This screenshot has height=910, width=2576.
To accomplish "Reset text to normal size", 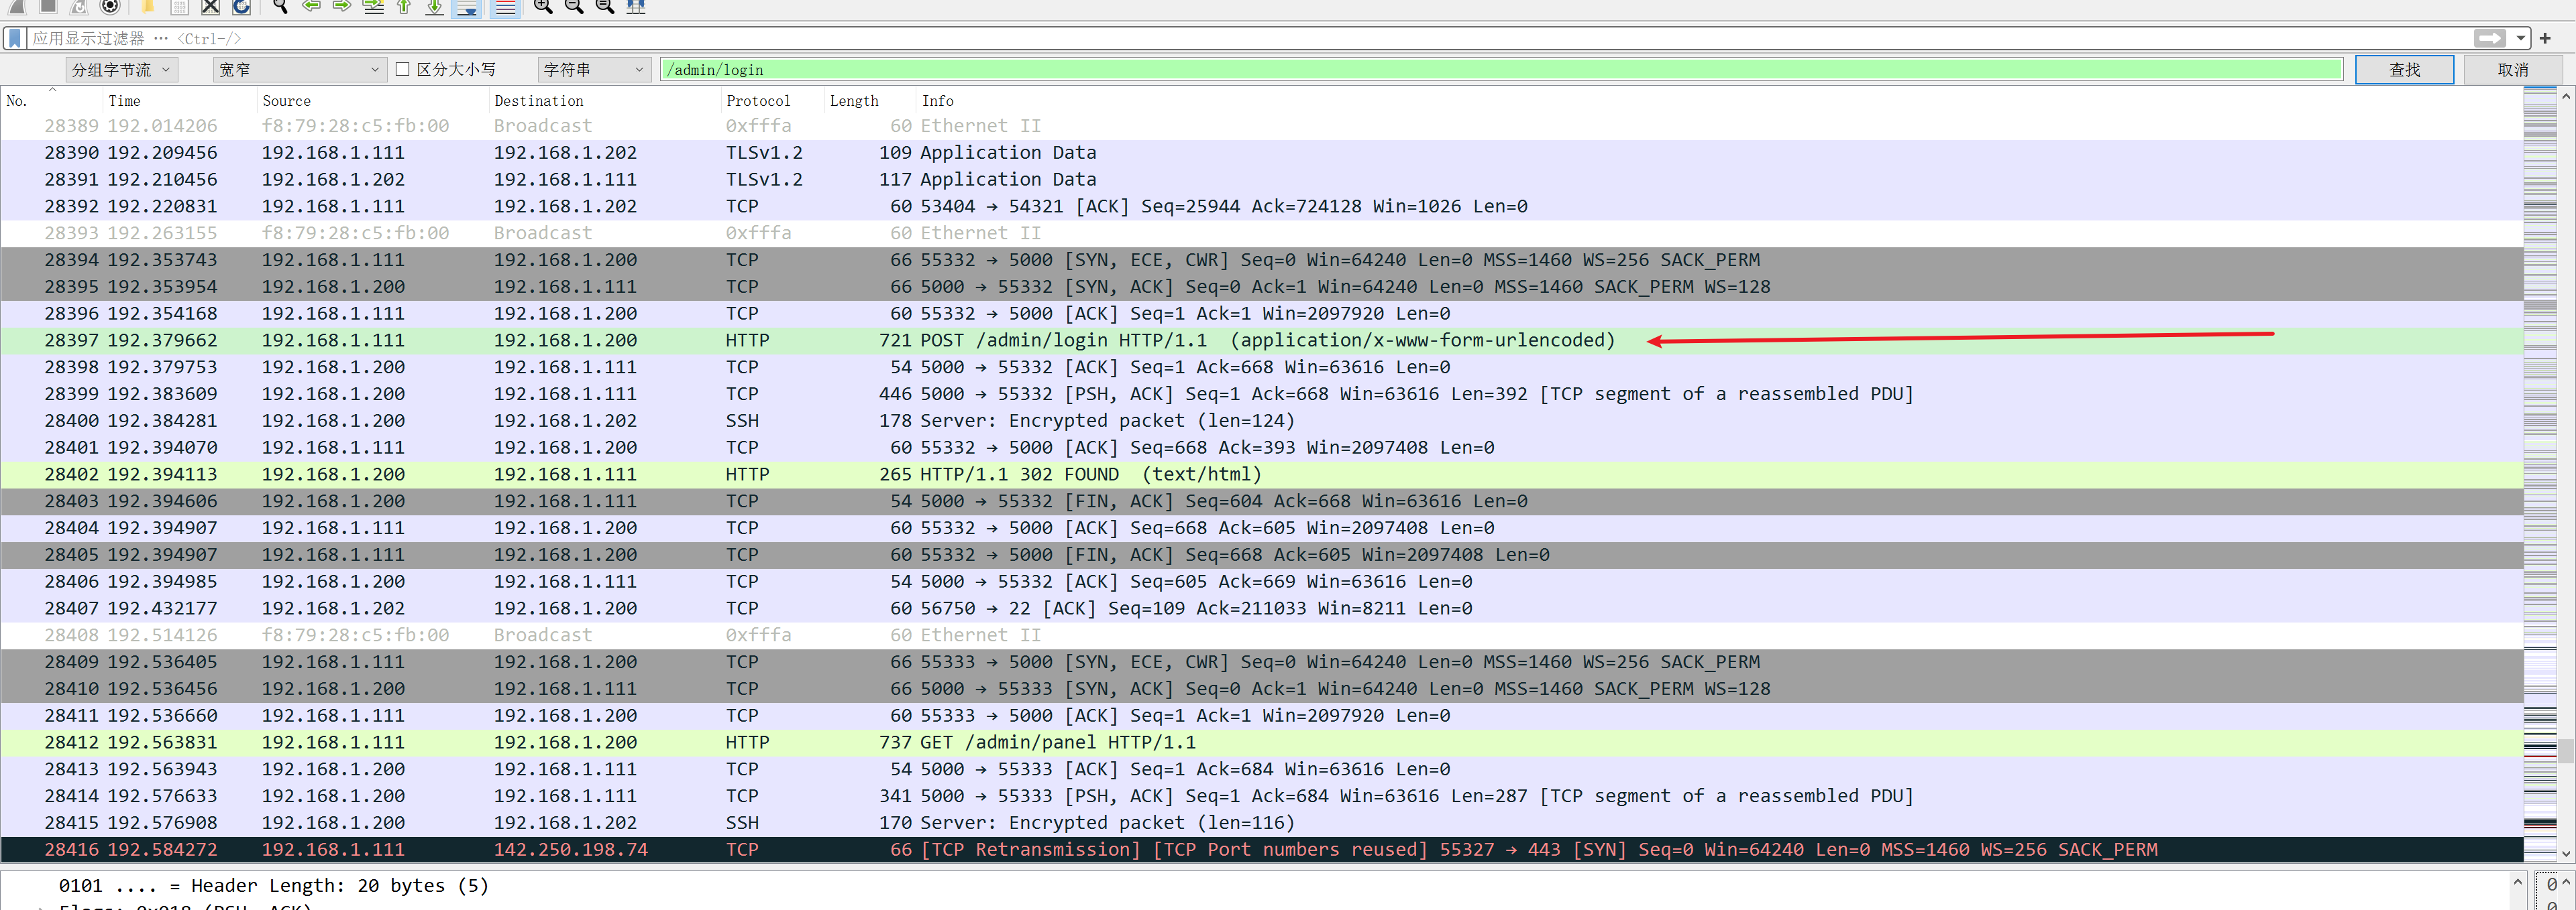I will point(605,6).
